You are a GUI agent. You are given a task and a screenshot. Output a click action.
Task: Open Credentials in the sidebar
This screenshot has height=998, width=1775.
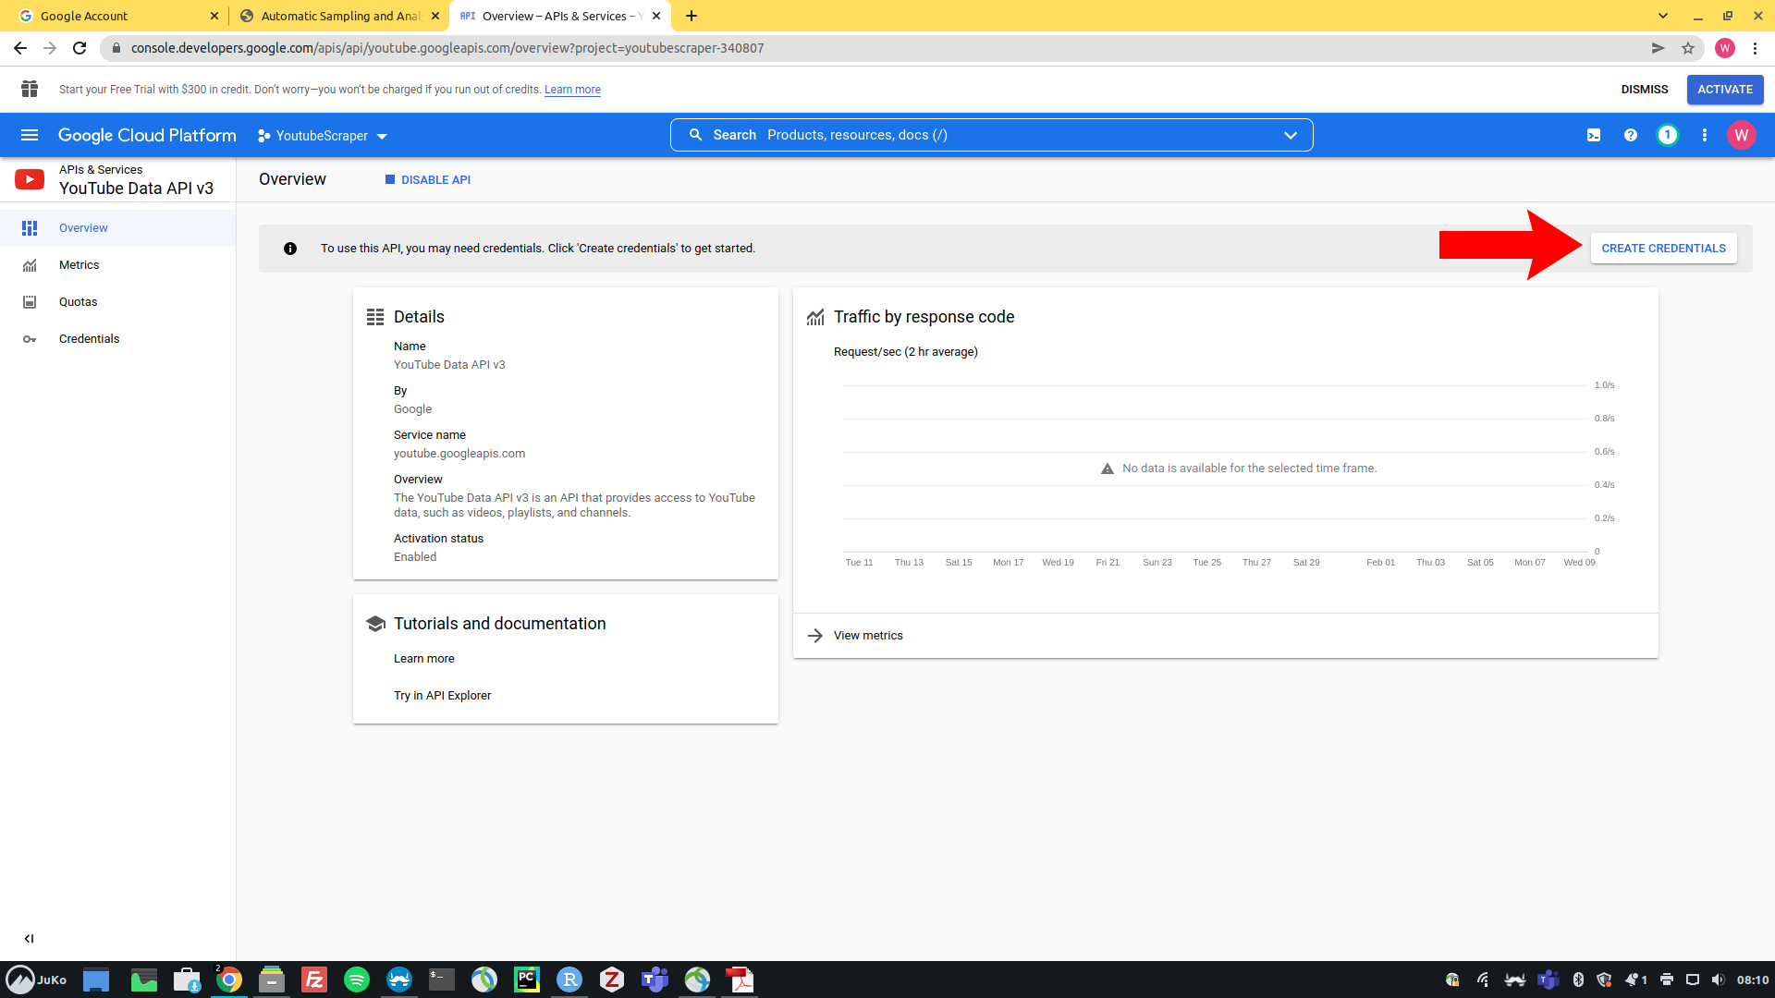pos(89,339)
